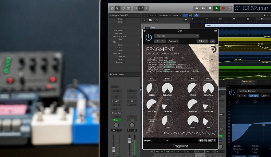Click the plugin link chain icon
The height and width of the screenshot is (157, 271).
pos(213,41)
